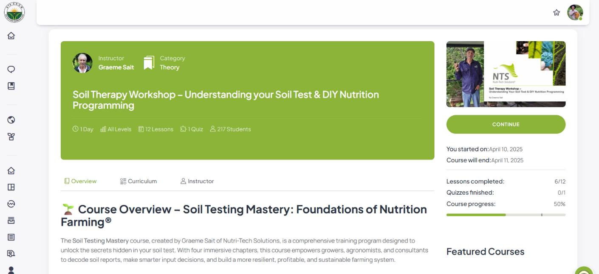
Task: Open the bookmark sidebar icon
Action: [x=11, y=86]
